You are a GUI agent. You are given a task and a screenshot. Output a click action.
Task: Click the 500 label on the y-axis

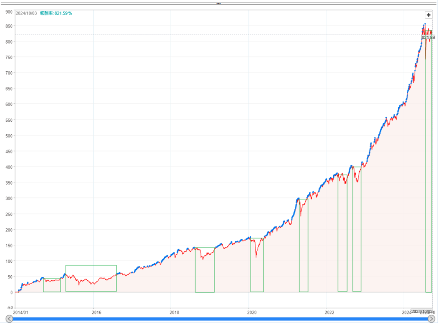9,135
